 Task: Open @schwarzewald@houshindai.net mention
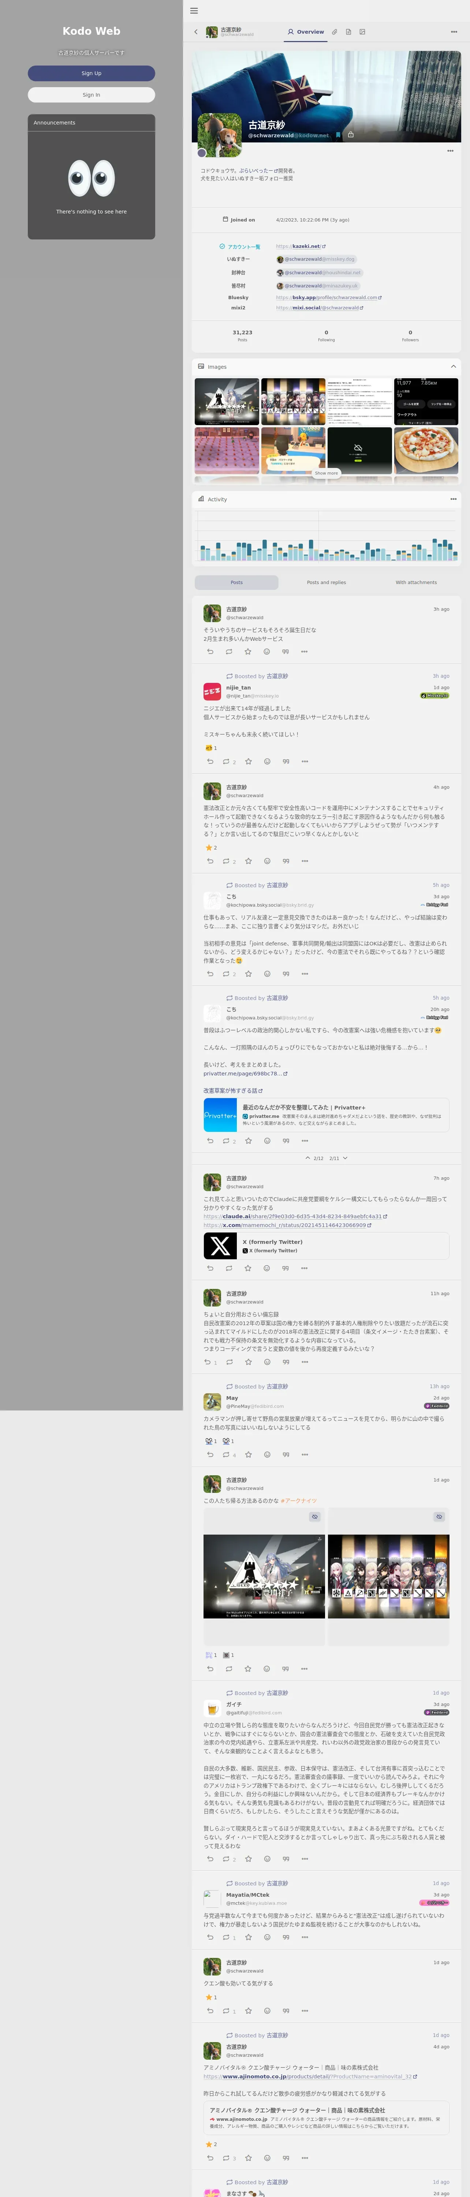coord(319,273)
